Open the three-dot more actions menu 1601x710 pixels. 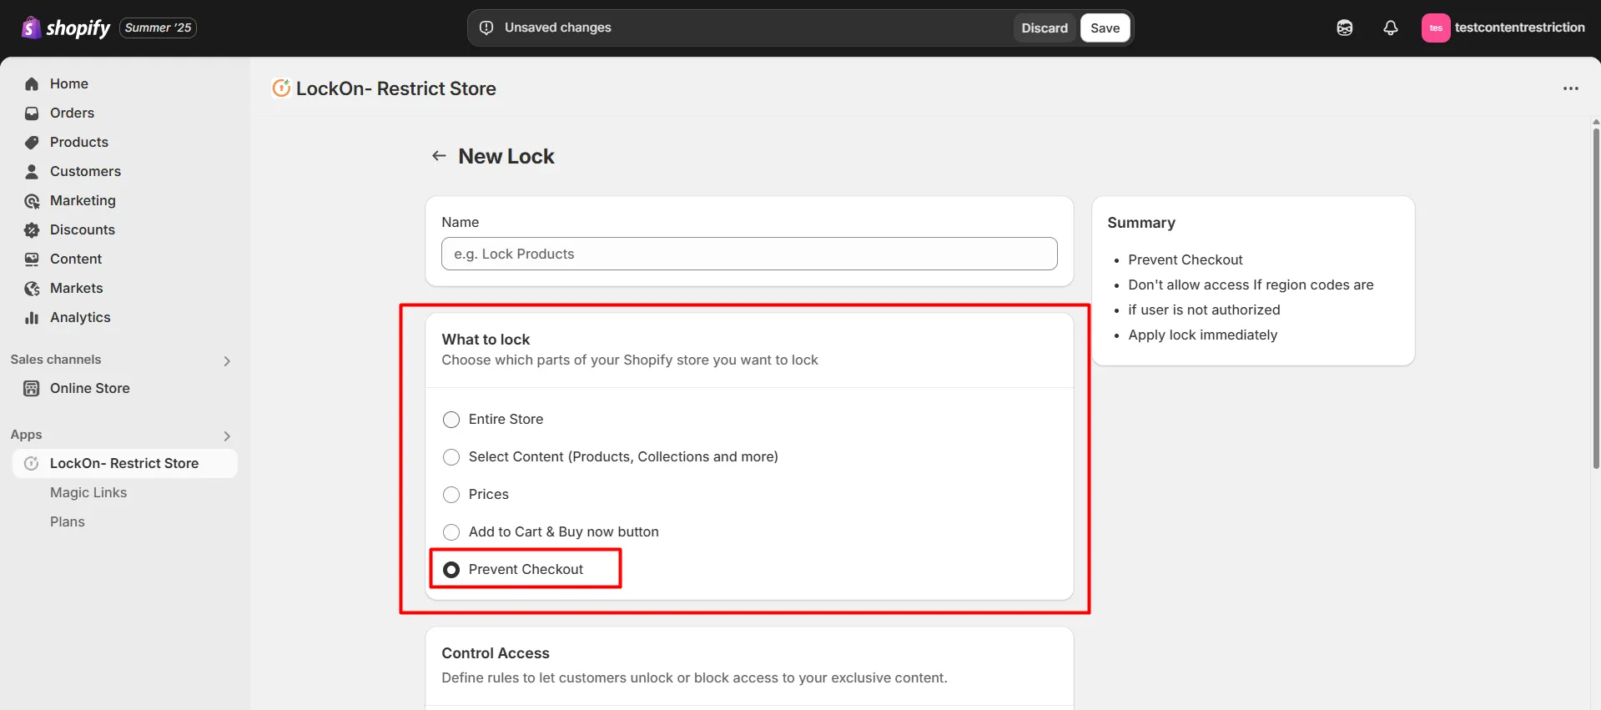pyautogui.click(x=1571, y=88)
